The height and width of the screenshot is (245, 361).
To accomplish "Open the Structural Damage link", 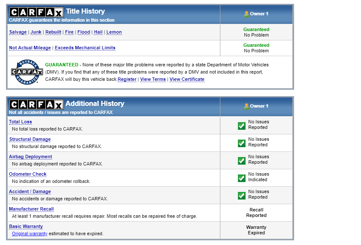I will point(30,139).
